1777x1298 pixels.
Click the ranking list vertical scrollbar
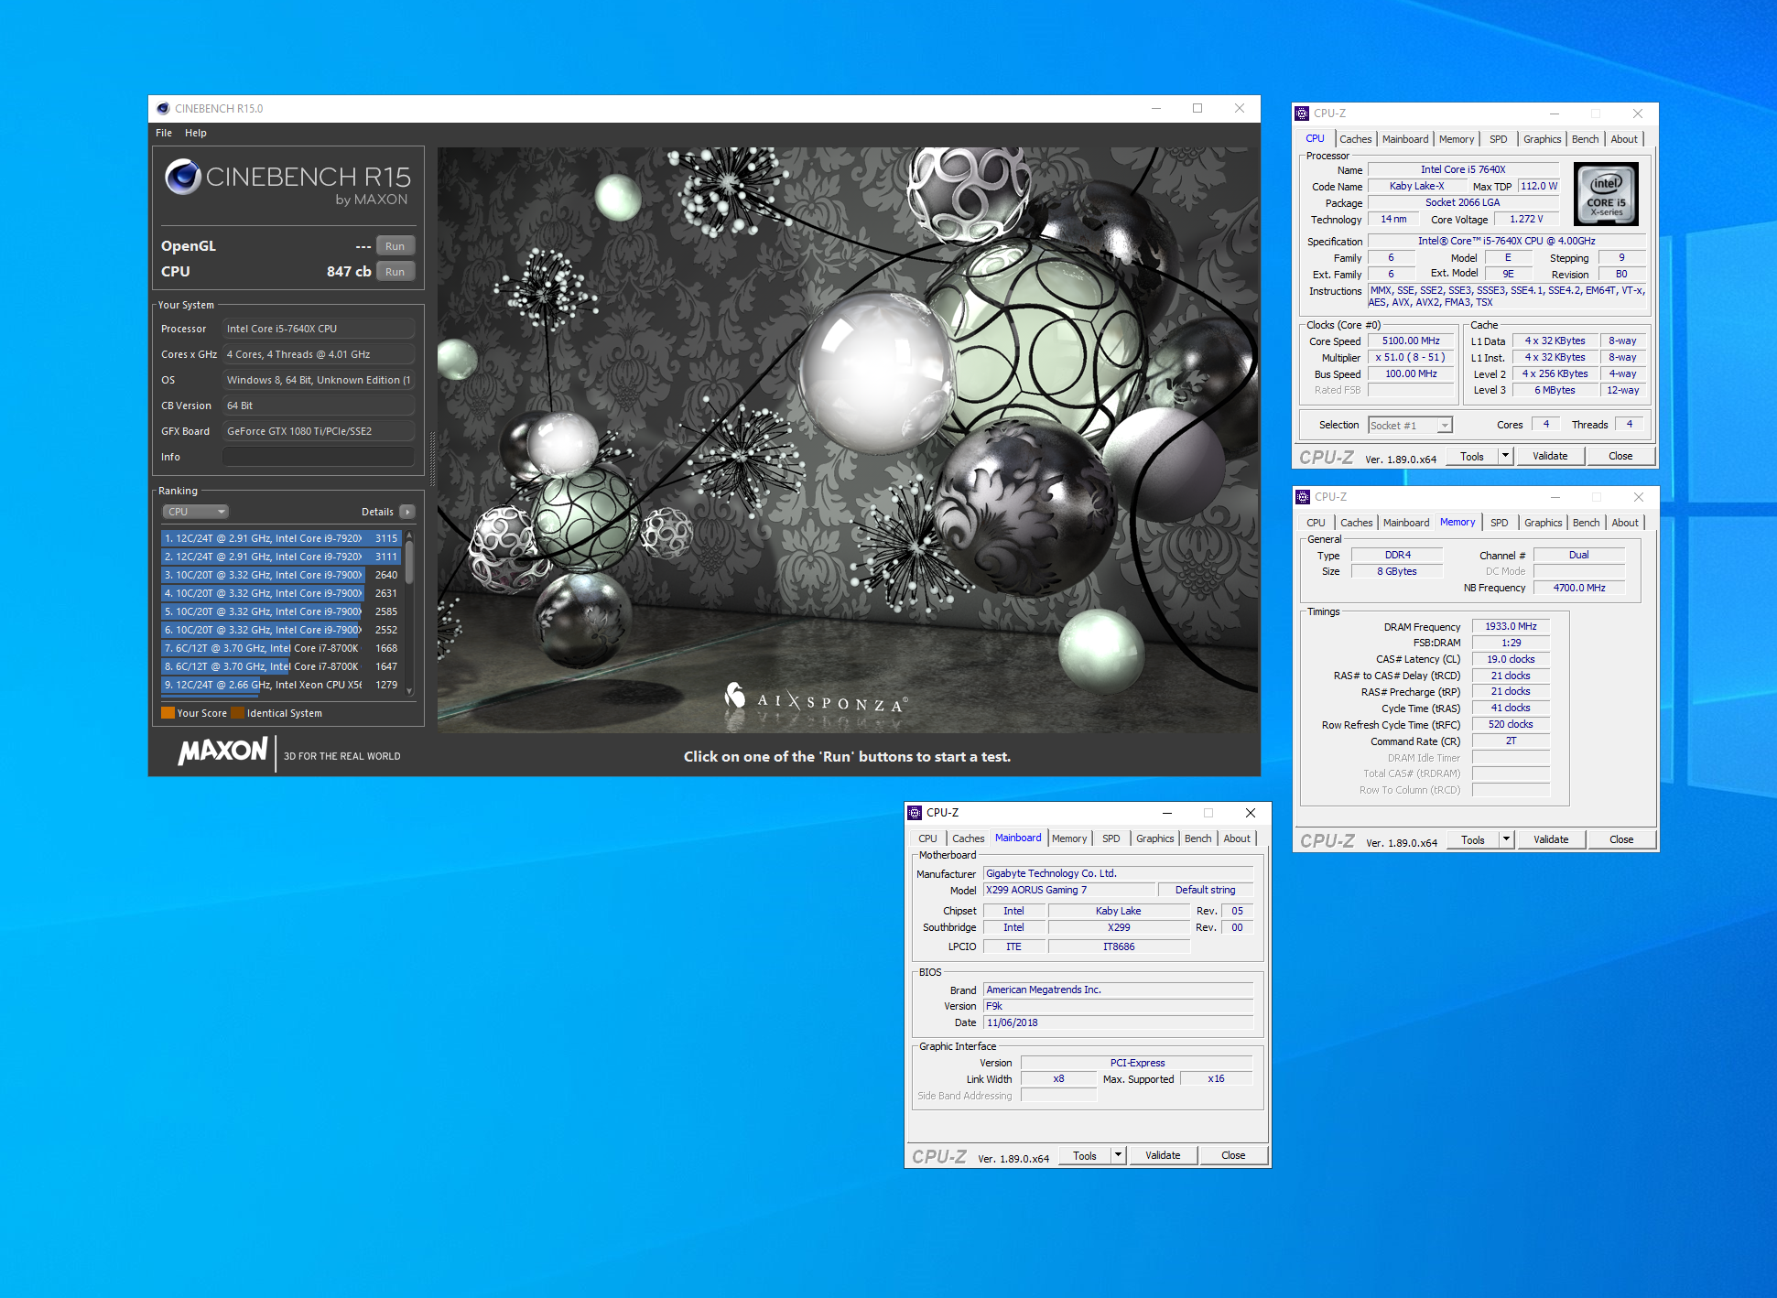[x=409, y=611]
